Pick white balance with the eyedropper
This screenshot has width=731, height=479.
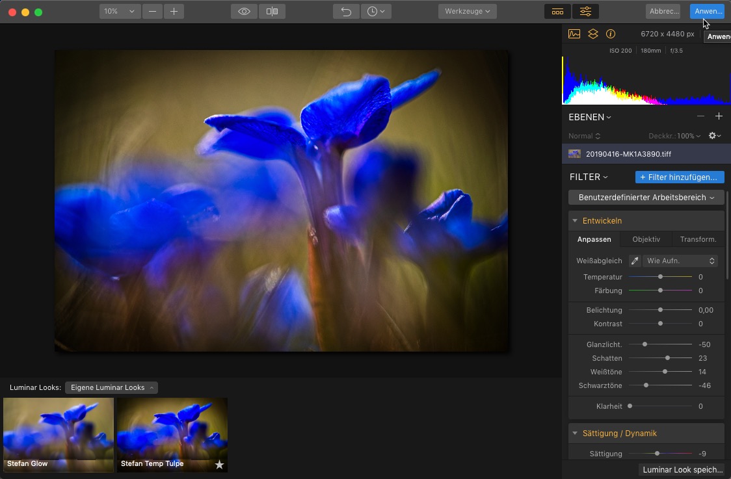pos(635,261)
